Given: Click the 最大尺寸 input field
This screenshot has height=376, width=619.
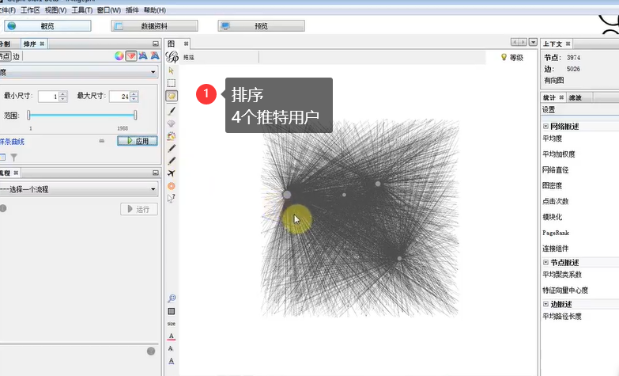Looking at the screenshot, I should click(x=119, y=96).
